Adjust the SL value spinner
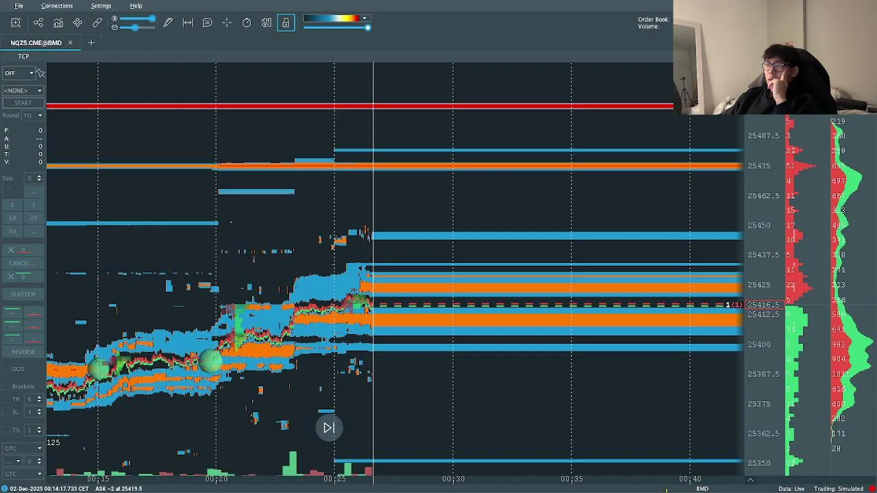Image resolution: width=877 pixels, height=493 pixels. coord(34,412)
